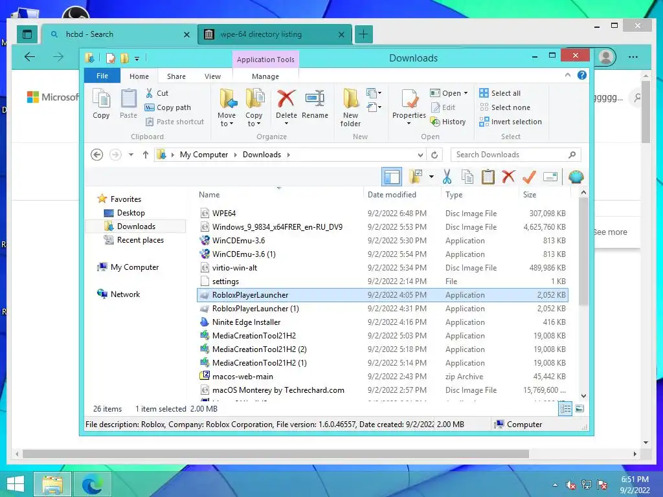
Task: Click Select all in ribbon
Action: [500, 93]
